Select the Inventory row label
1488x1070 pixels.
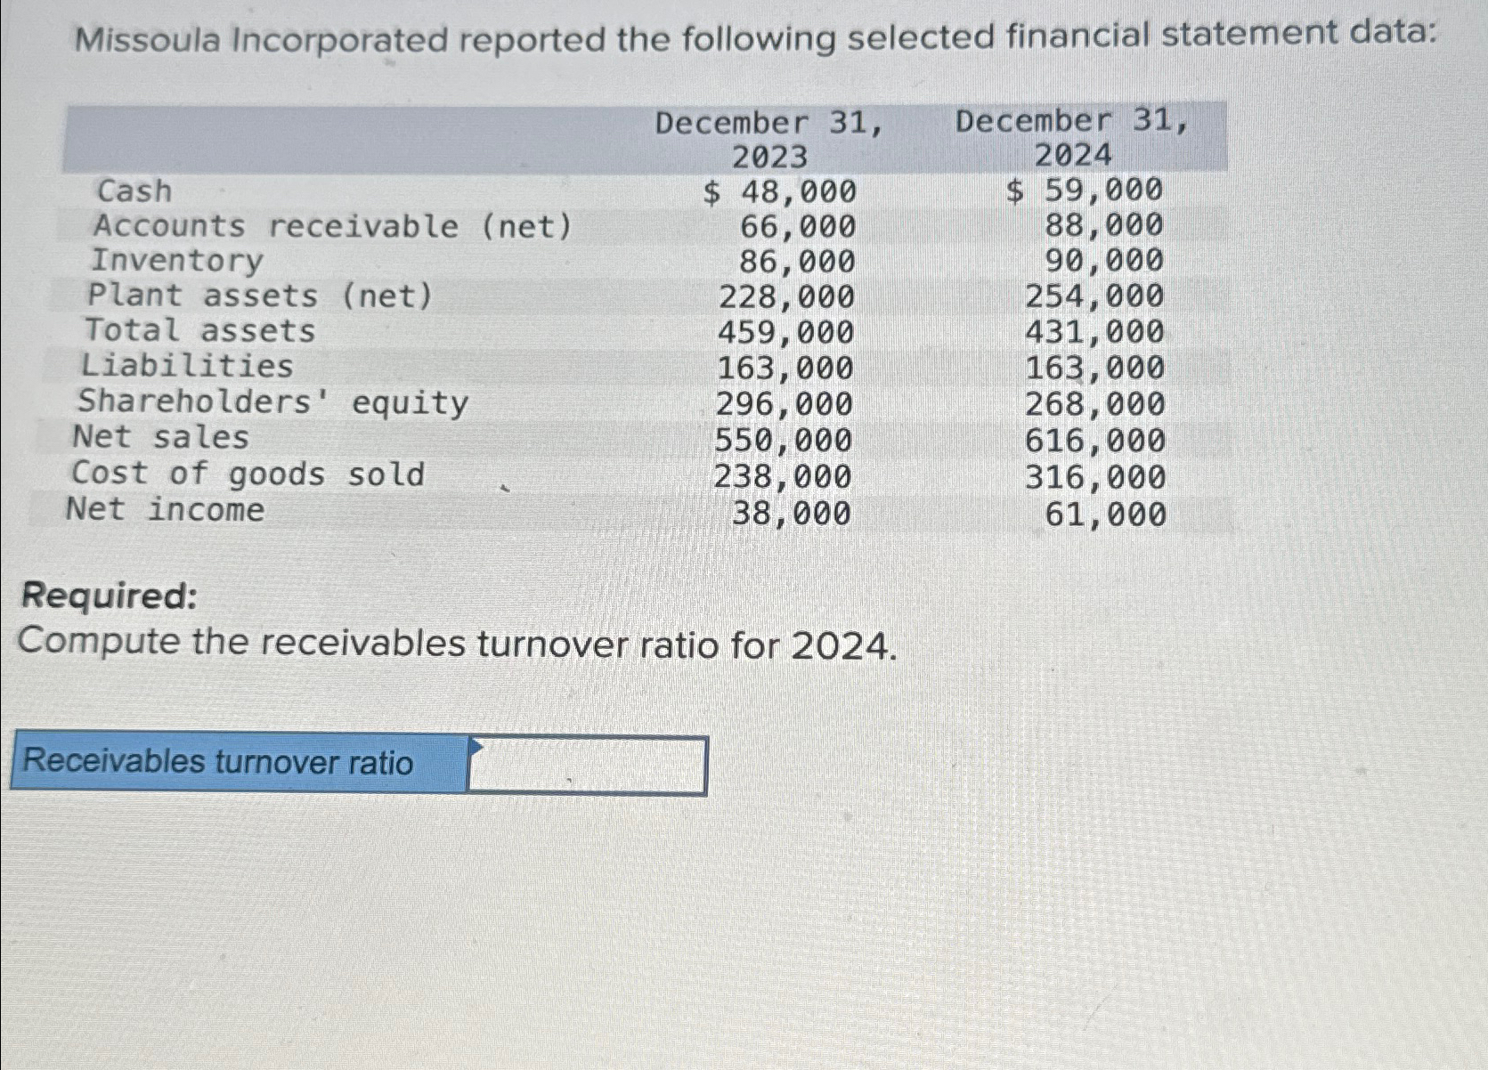tap(175, 261)
